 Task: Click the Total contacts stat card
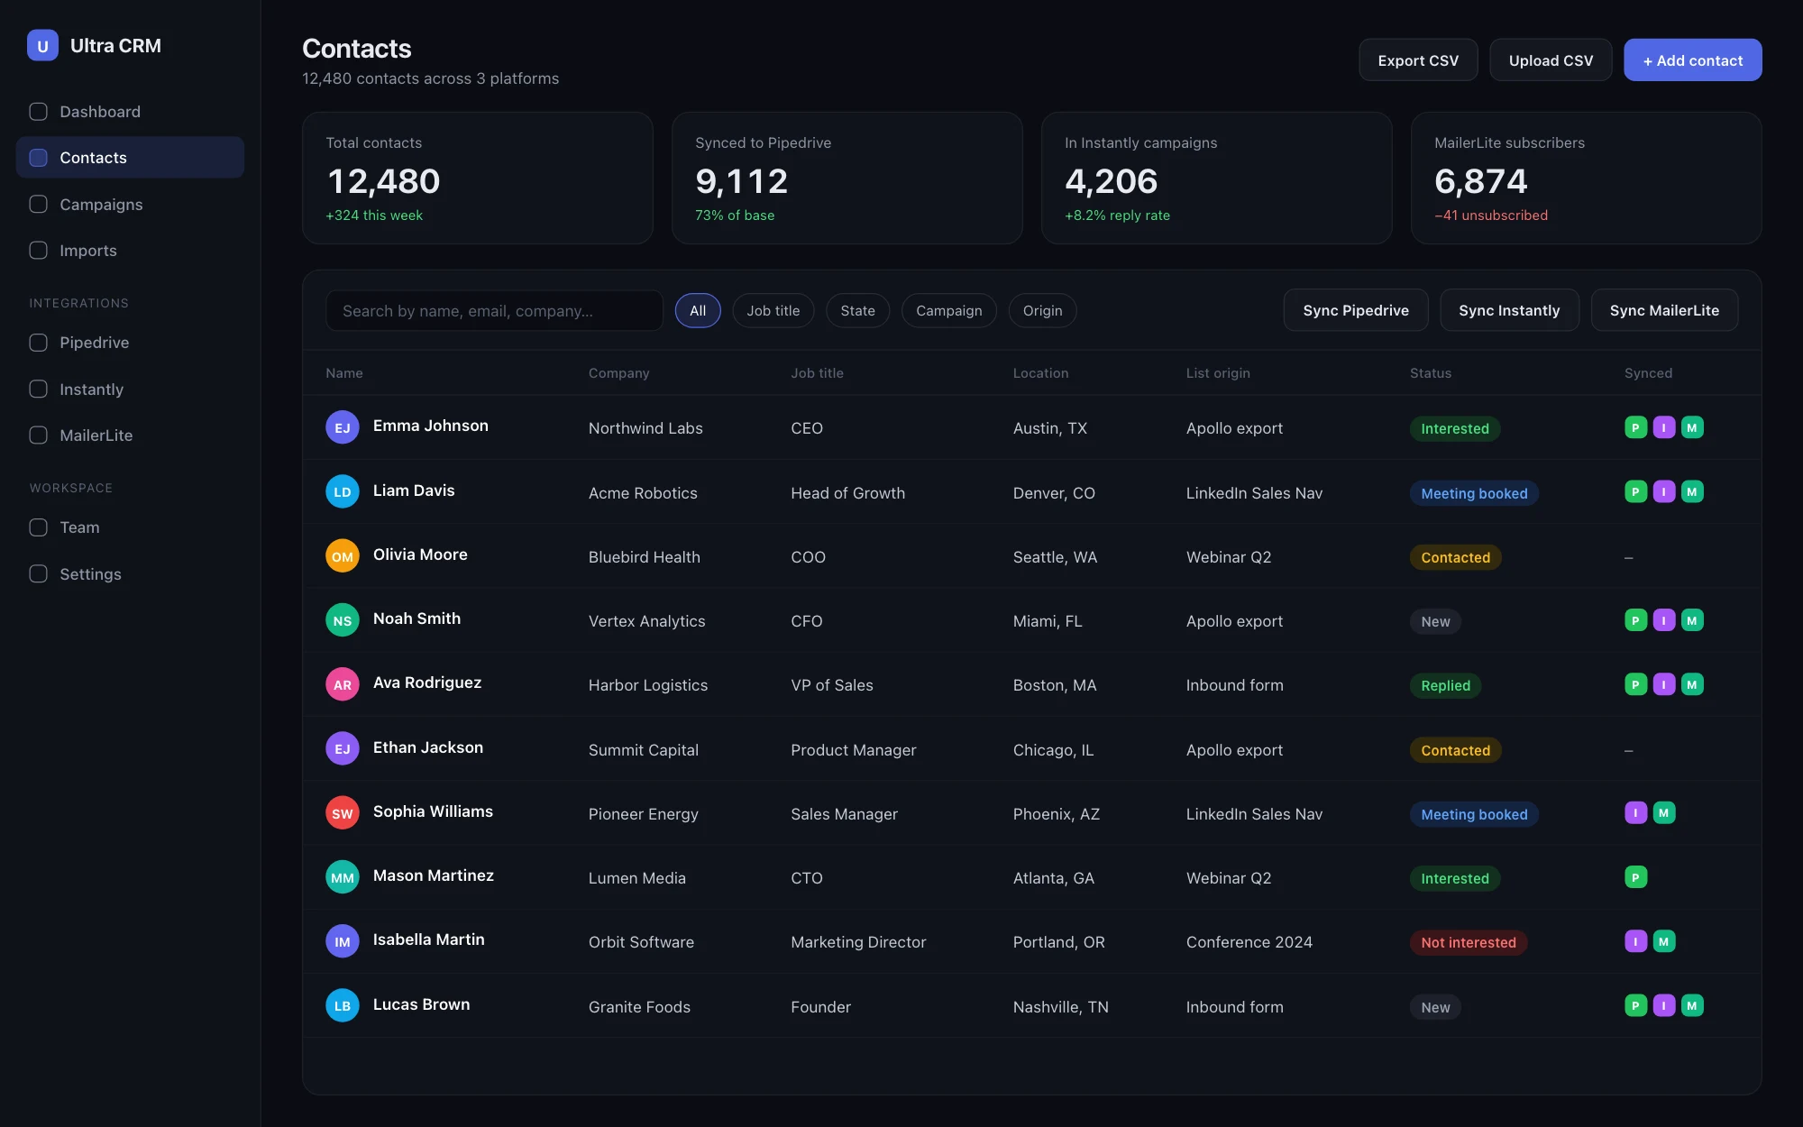[x=478, y=178]
